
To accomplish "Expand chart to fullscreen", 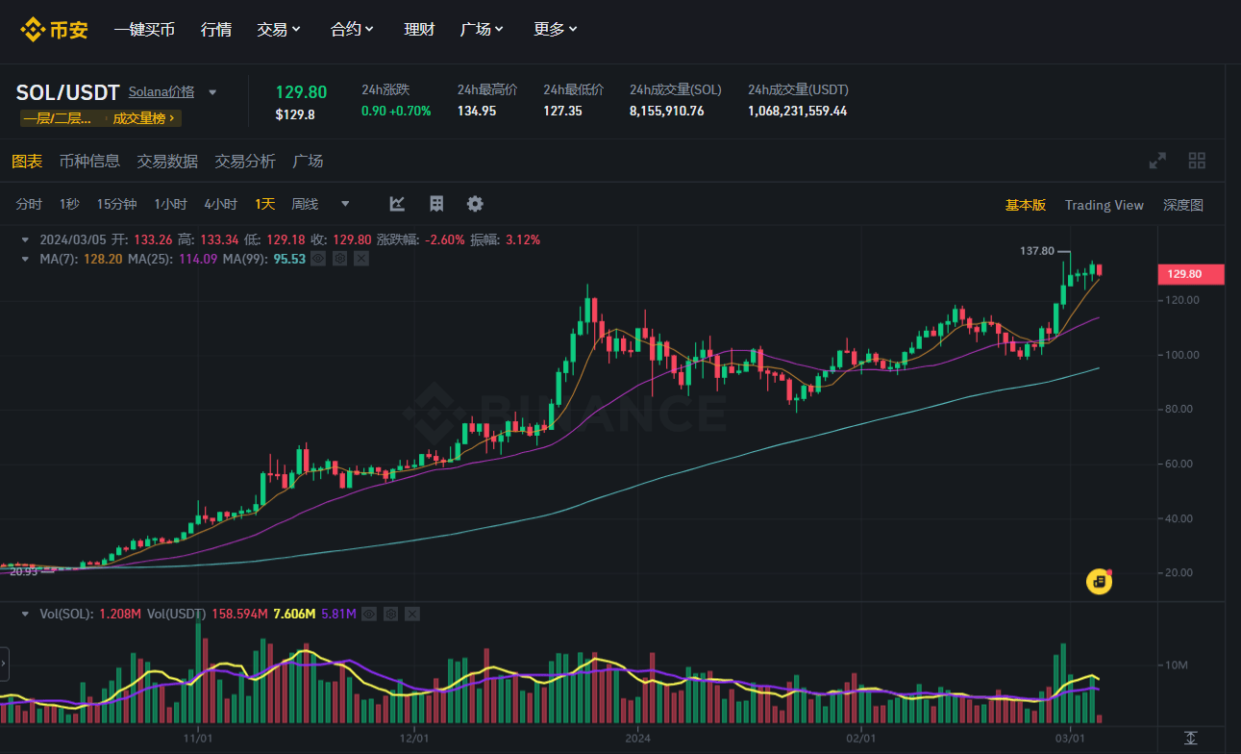I will [1157, 161].
